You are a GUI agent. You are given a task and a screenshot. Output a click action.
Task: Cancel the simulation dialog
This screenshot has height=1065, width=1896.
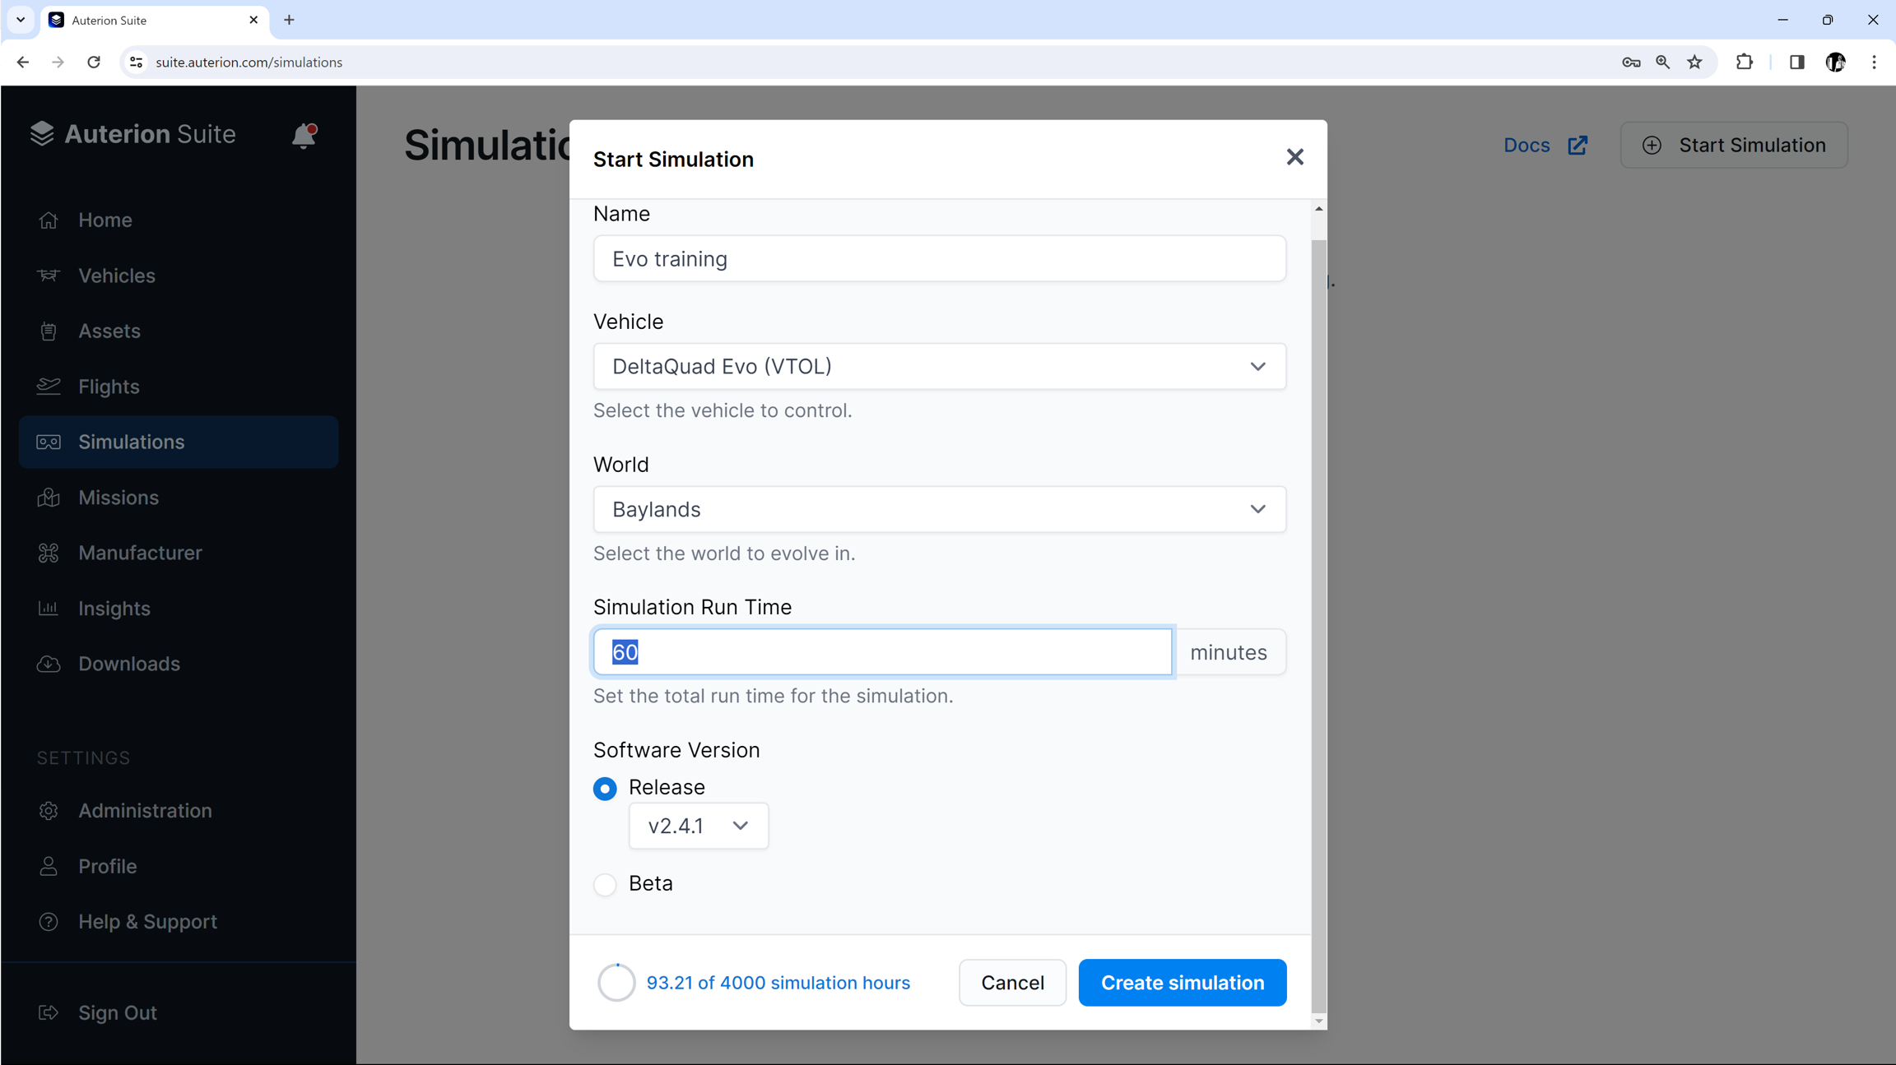click(x=1012, y=982)
